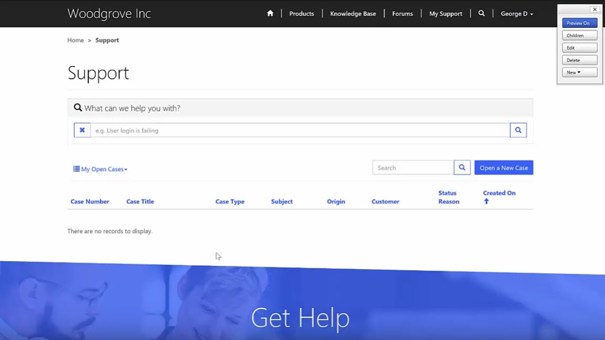Sort by Origin column
The image size is (605, 340).
(x=336, y=202)
